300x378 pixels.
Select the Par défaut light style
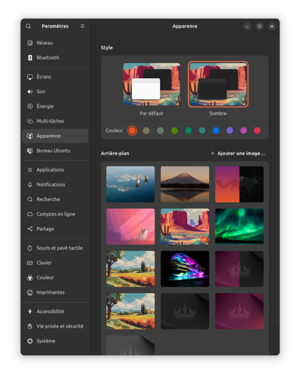[x=151, y=84]
